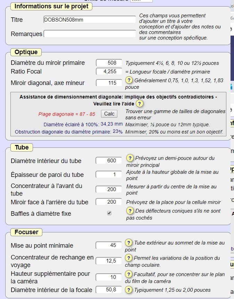Click the Miroir face à l'arrière field
The image size is (234, 299).
[x=109, y=202]
